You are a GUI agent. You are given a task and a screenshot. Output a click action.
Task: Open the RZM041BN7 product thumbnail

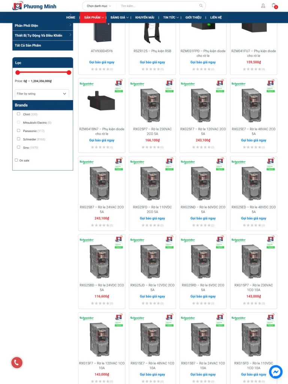coord(102,102)
